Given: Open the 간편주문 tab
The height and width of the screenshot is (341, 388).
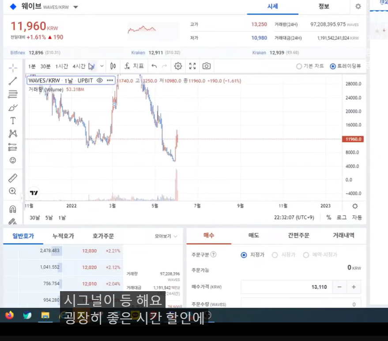Looking at the screenshot, I should pyautogui.click(x=299, y=236).
